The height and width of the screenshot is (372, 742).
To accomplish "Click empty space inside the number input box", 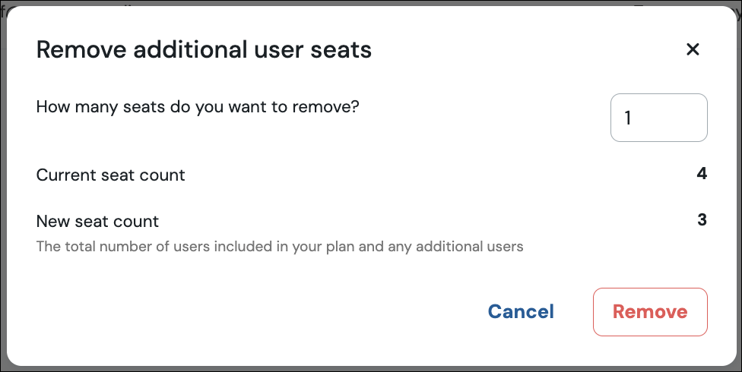I will pyautogui.click(x=672, y=118).
